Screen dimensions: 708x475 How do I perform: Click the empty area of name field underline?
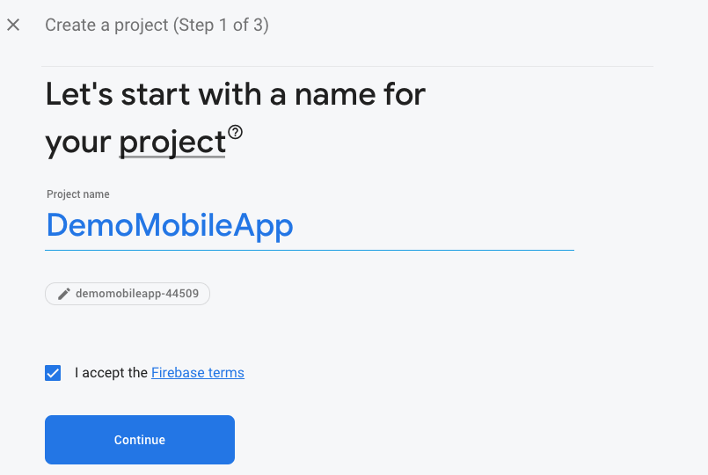pyautogui.click(x=434, y=225)
